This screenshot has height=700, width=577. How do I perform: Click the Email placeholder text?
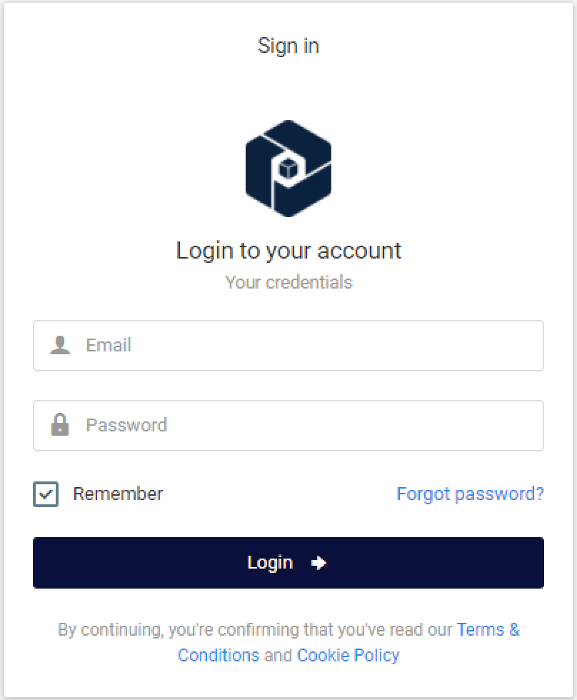[x=109, y=346]
